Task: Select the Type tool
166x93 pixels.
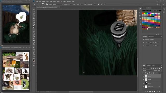Action: point(34,45)
